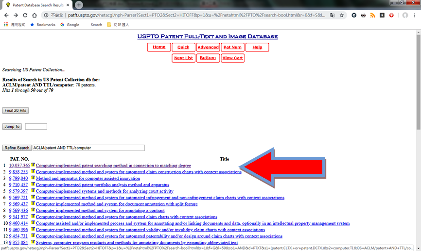Open the browser home page
The width and height of the screenshot is (421, 251).
tap(35, 15)
